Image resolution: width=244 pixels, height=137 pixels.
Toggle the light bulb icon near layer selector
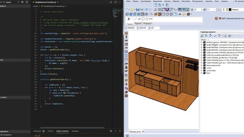(x=224, y=10)
